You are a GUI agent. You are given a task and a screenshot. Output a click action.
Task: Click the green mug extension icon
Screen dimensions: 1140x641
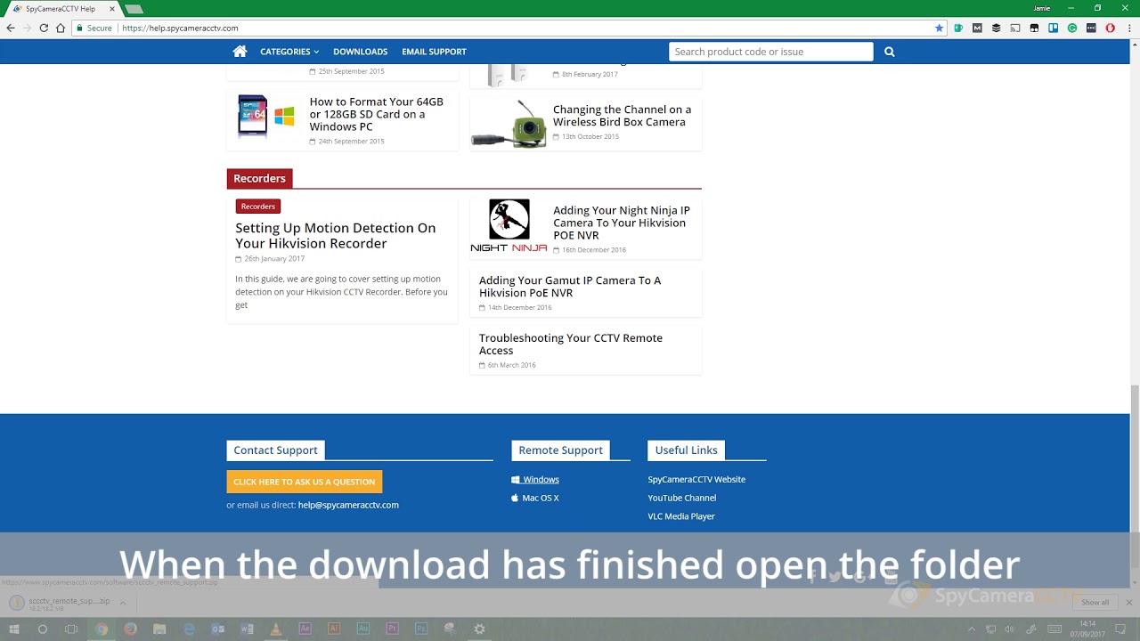click(958, 28)
